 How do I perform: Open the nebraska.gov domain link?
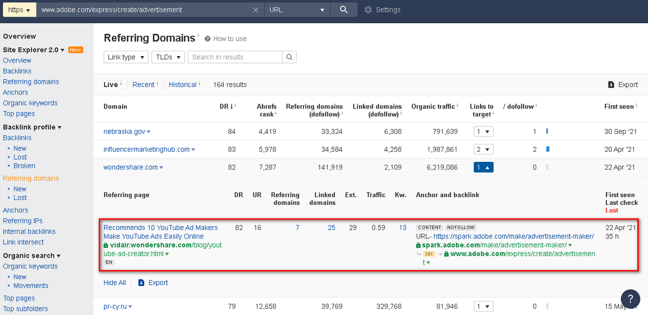point(125,132)
